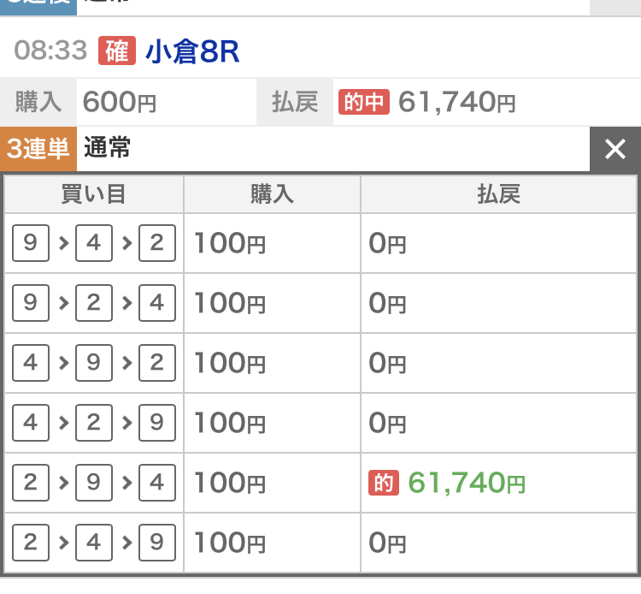
Task: Select the 4>2>9 combination row
Action: click(94, 423)
